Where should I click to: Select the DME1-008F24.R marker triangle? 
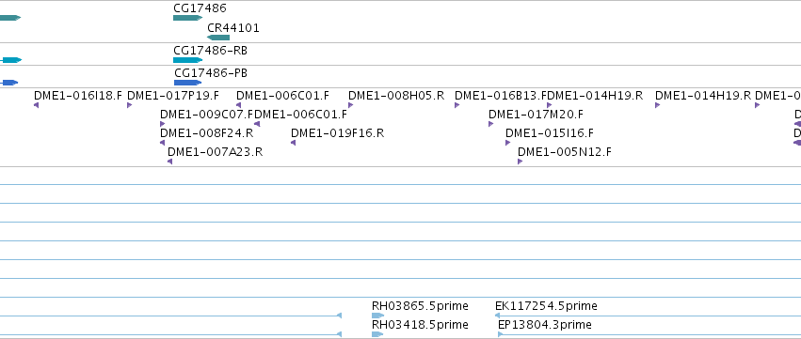[163, 143]
